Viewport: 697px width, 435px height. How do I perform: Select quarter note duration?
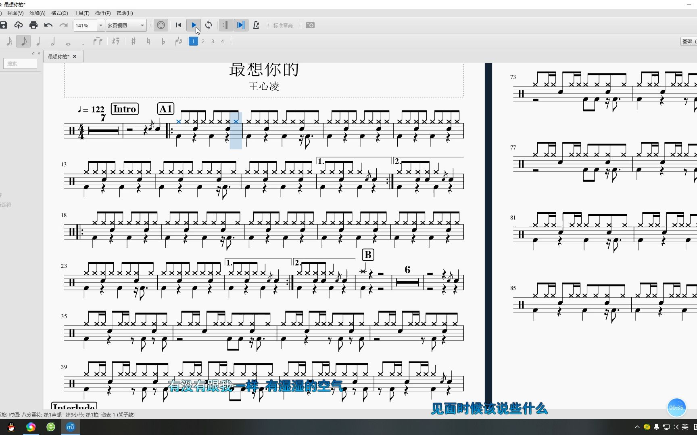point(38,41)
